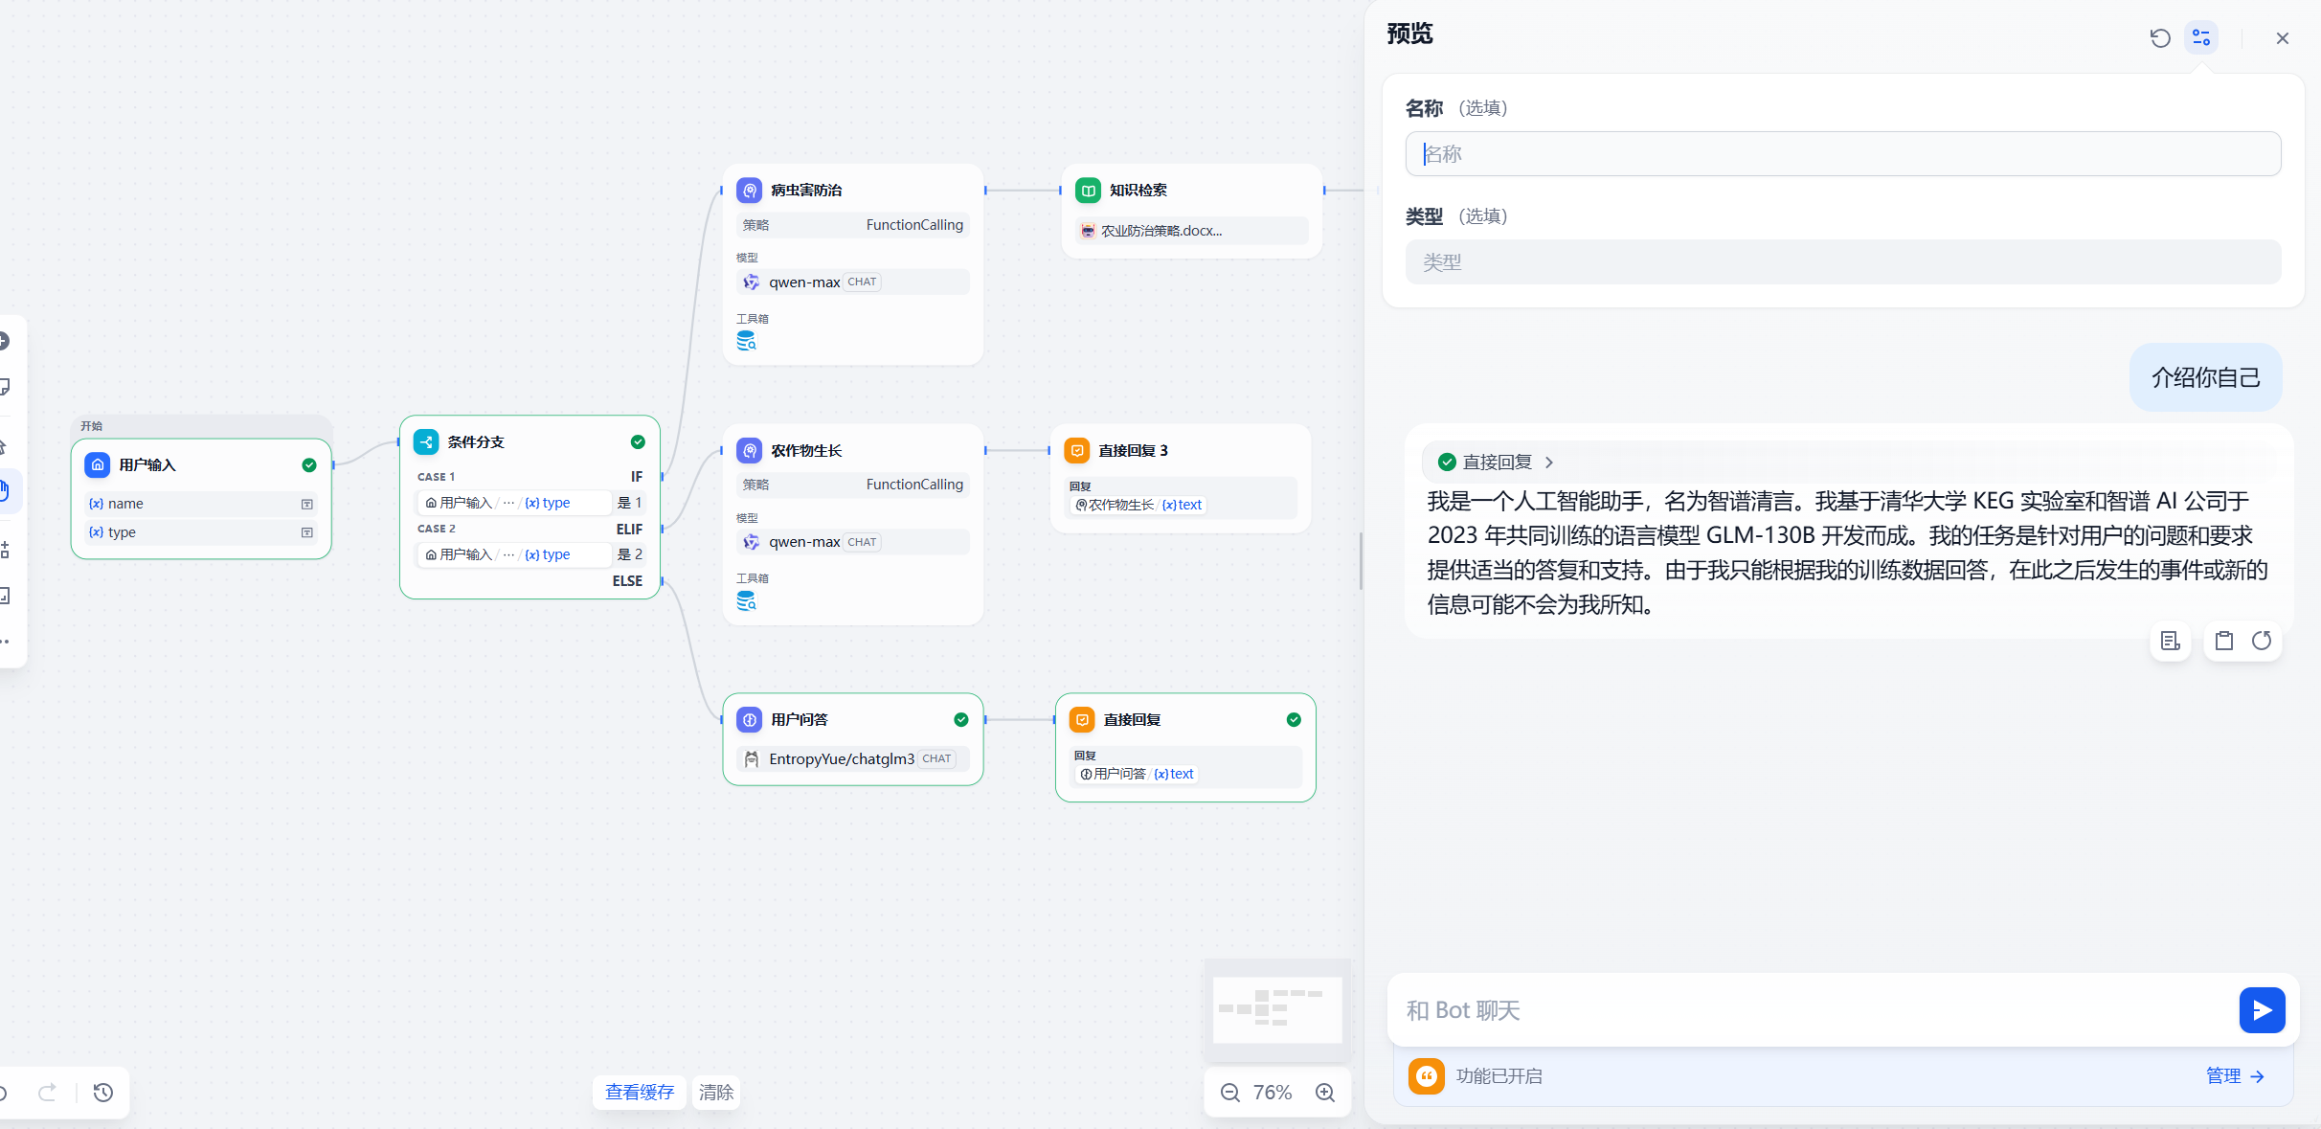Expand the 直接回复 trace chevron

[1549, 463]
